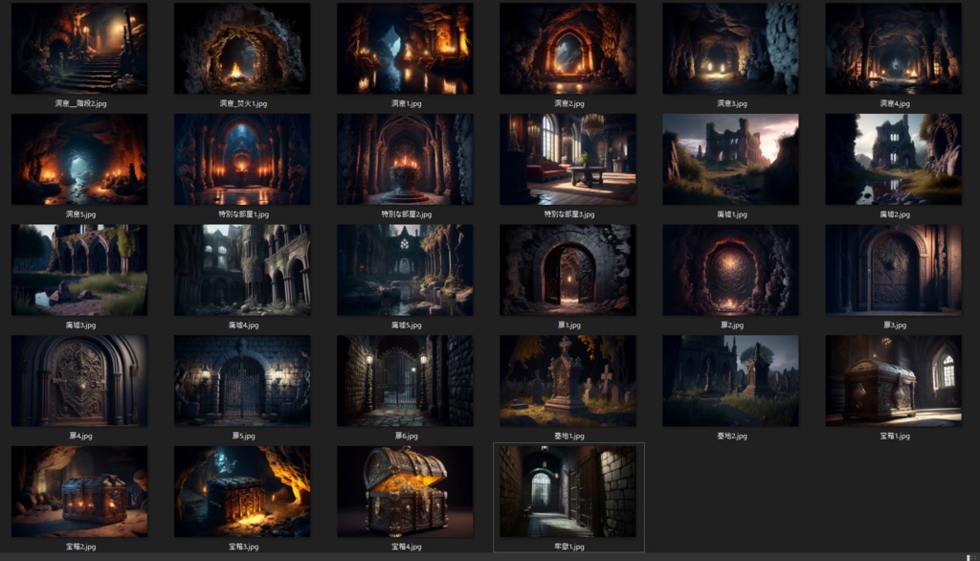Select the 廃墟5.jpg thumbnail
Screen dimensions: 980x561
(405, 270)
